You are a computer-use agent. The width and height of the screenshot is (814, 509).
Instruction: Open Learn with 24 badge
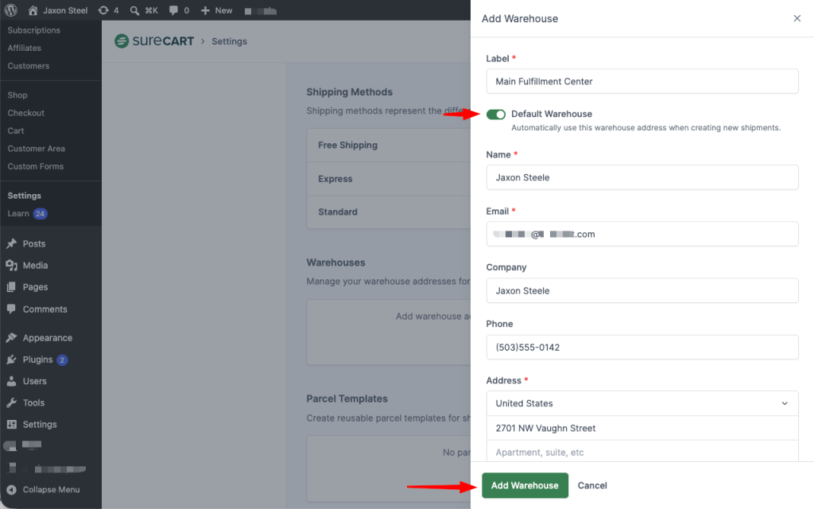[28, 213]
